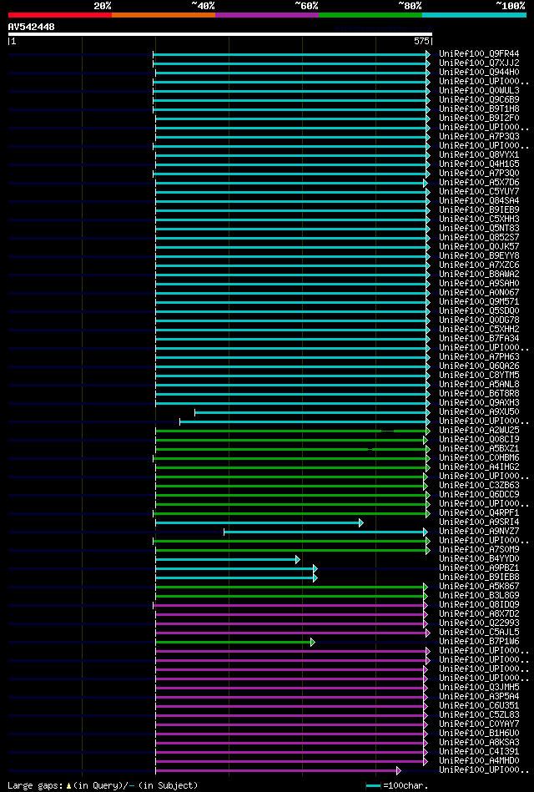
Task: Click the UniRef100_Q08CI9 label
Action: click(479, 440)
